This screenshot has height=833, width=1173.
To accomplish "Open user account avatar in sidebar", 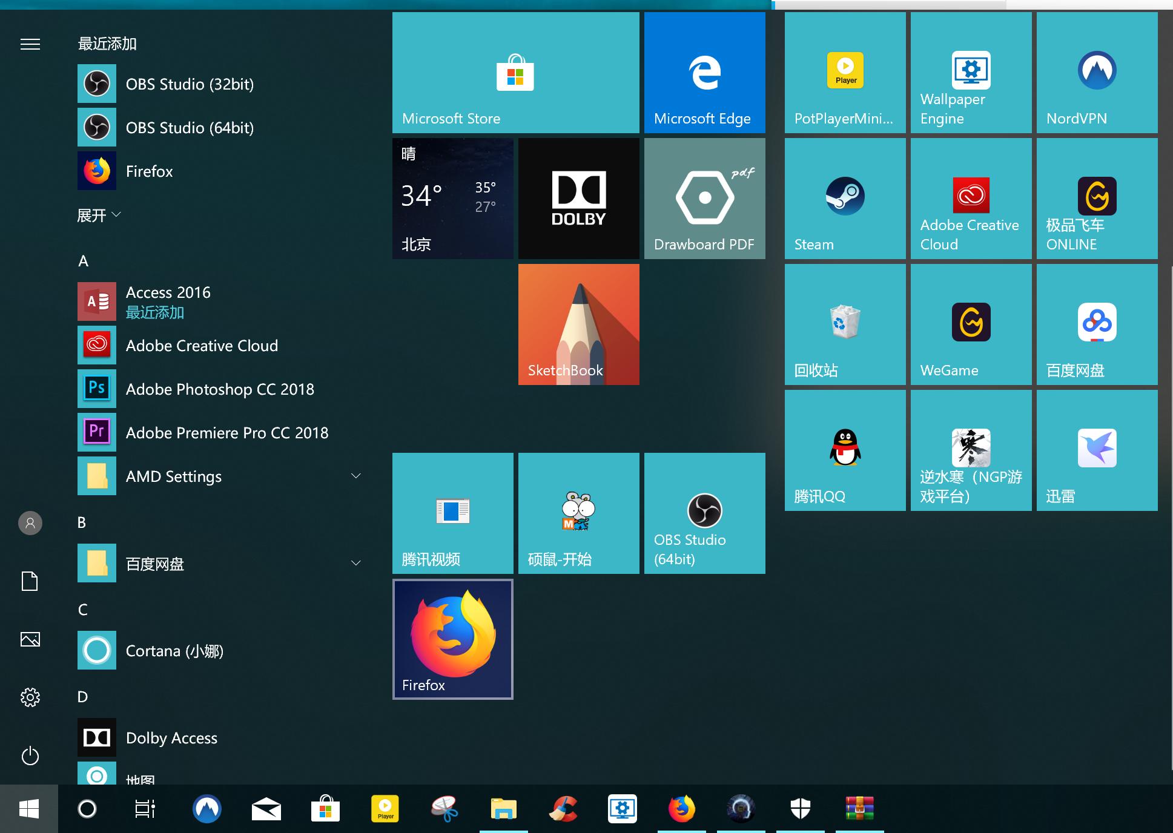I will point(30,523).
